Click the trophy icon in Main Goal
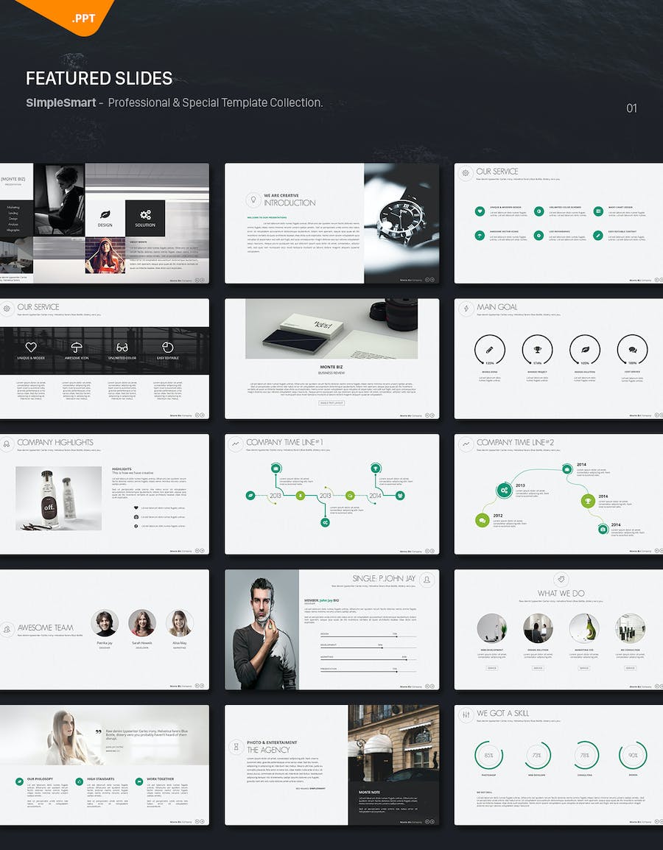 537,349
